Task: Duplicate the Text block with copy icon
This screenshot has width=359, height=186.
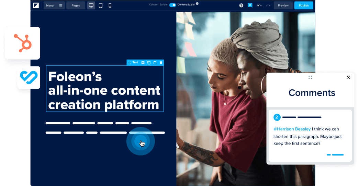Action: click(x=149, y=63)
